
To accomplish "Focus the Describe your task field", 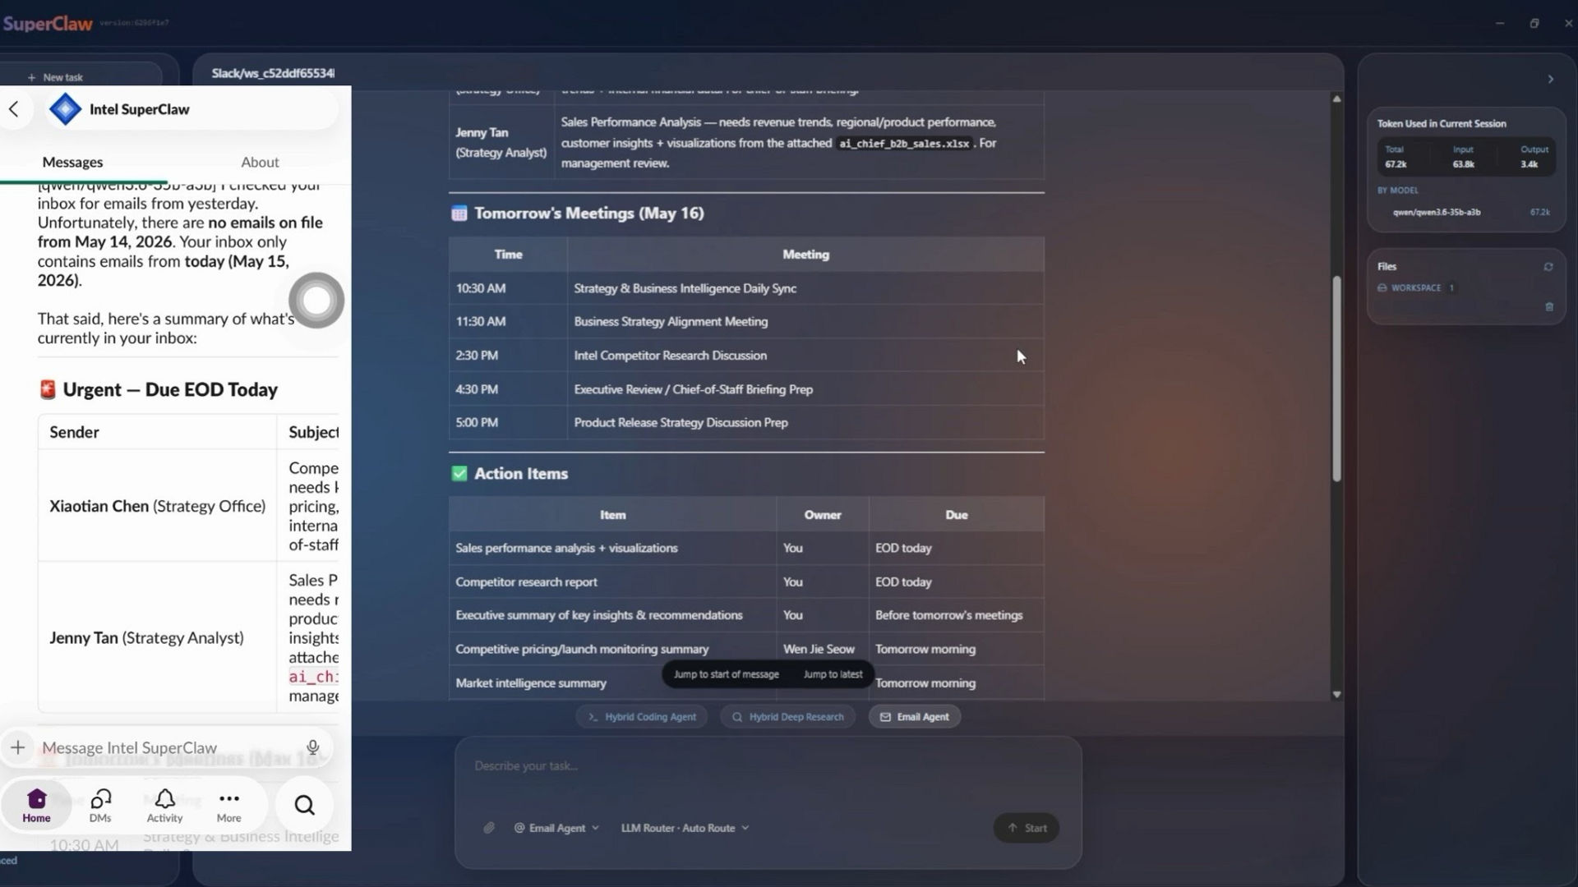I will [768, 766].
